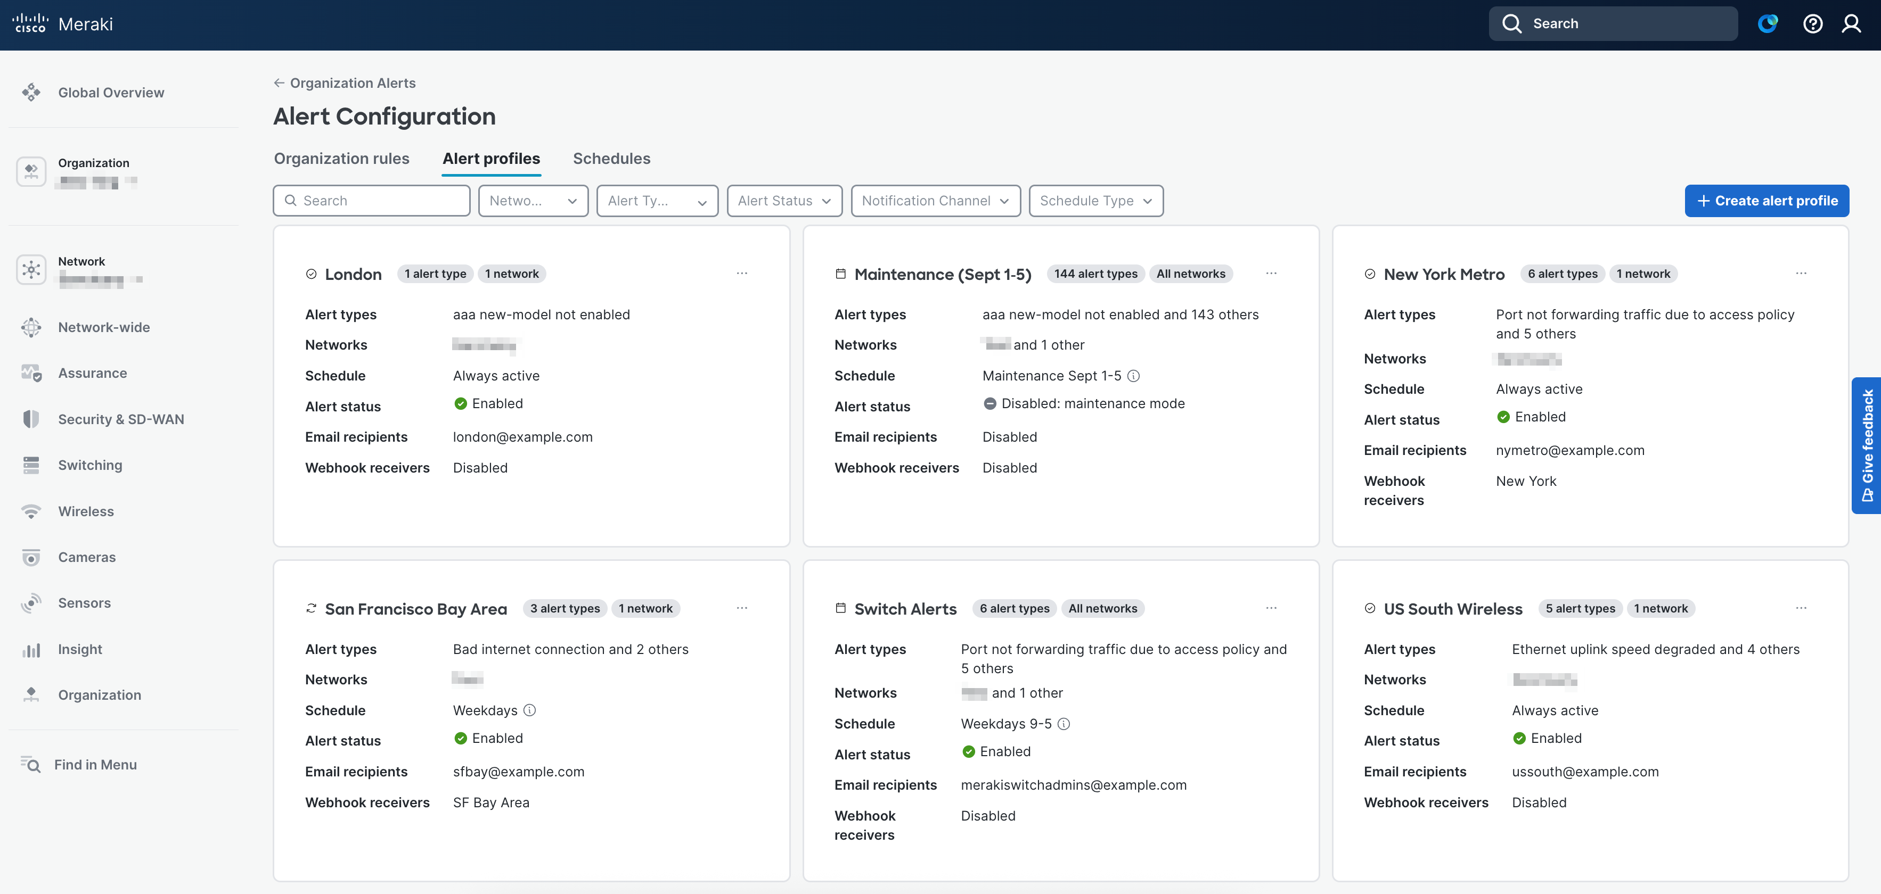Click the Assurance shield icon
Viewport: 1881px width, 894px height.
click(31, 373)
